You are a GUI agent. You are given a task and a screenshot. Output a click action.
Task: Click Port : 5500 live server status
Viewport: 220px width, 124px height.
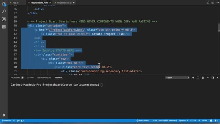pyautogui.click(x=143, y=121)
